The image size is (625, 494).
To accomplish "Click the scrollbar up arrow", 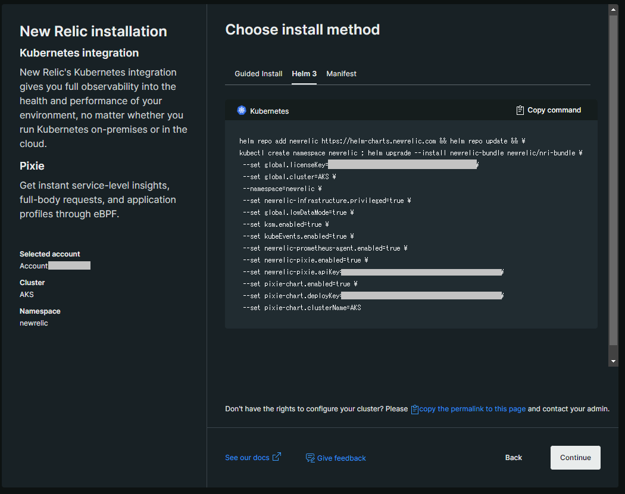I will [613, 9].
